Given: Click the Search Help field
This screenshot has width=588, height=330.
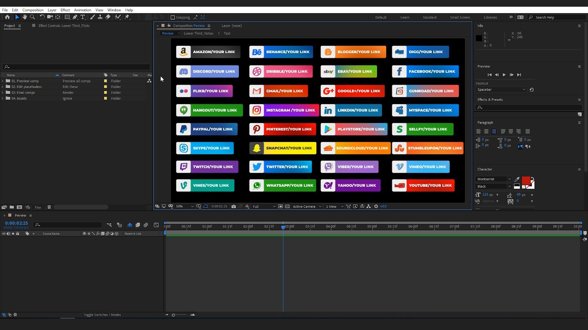Looking at the screenshot, I should coord(557,17).
